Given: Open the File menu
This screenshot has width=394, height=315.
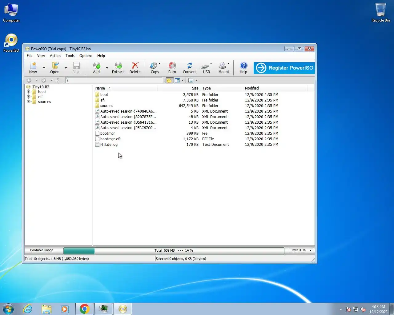Looking at the screenshot, I should tap(30, 56).
